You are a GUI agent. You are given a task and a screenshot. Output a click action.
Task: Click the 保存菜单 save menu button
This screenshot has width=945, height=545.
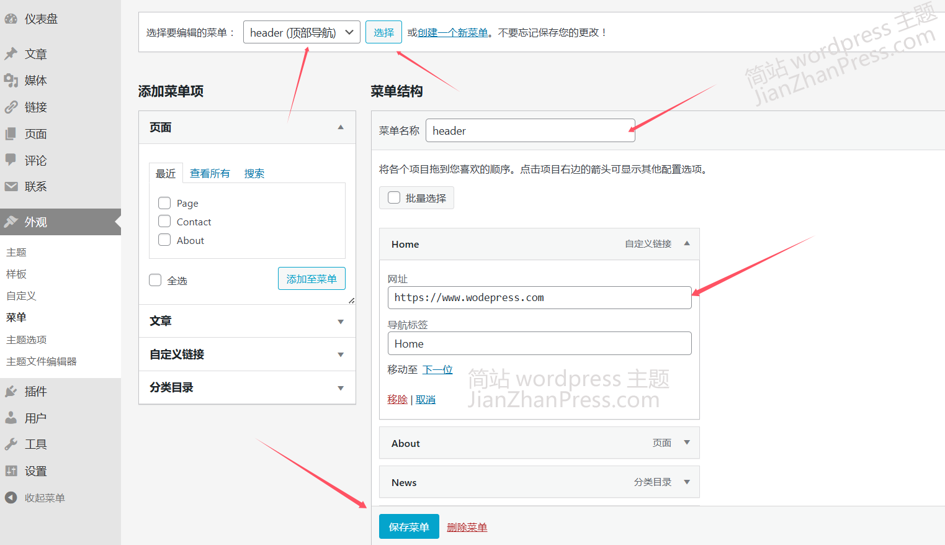(x=409, y=526)
